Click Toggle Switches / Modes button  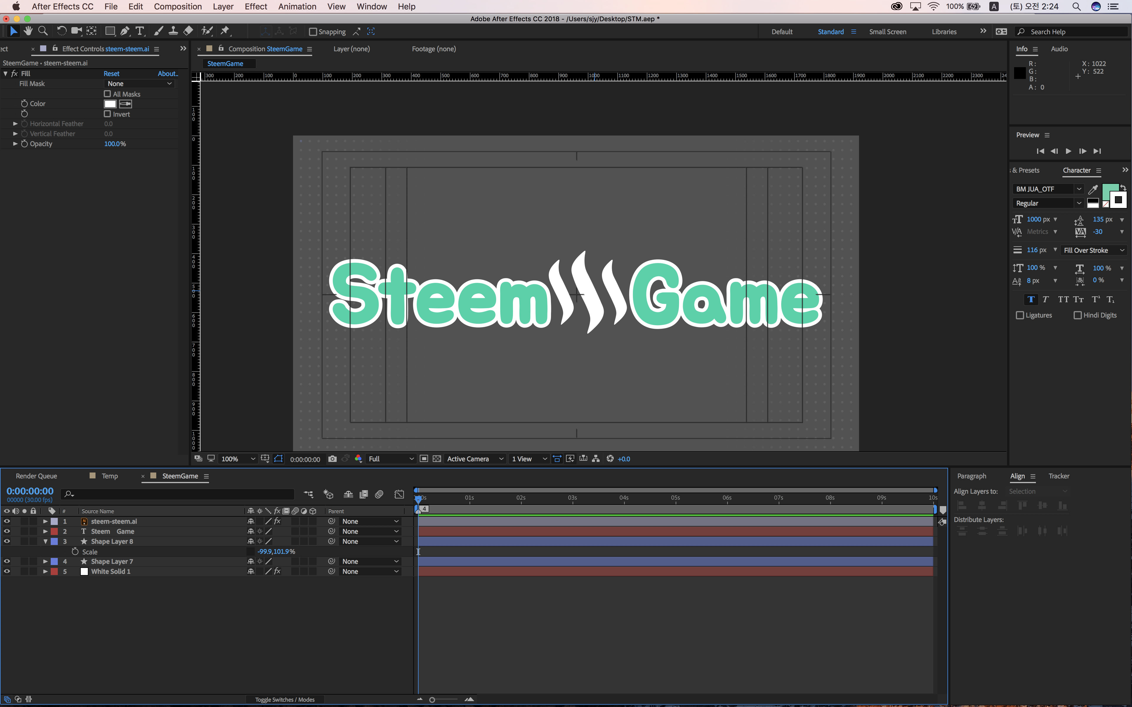point(284,700)
